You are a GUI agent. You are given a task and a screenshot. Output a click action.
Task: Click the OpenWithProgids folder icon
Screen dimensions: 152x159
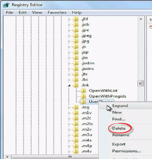tap(84, 96)
